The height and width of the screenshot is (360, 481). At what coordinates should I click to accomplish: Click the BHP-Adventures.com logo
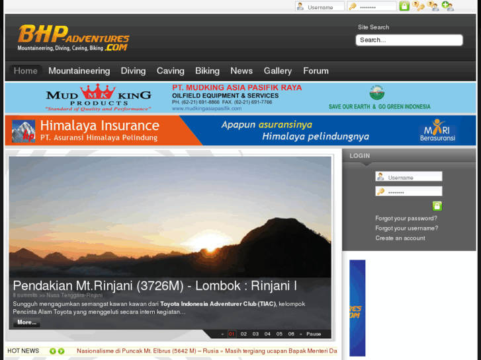(73, 38)
